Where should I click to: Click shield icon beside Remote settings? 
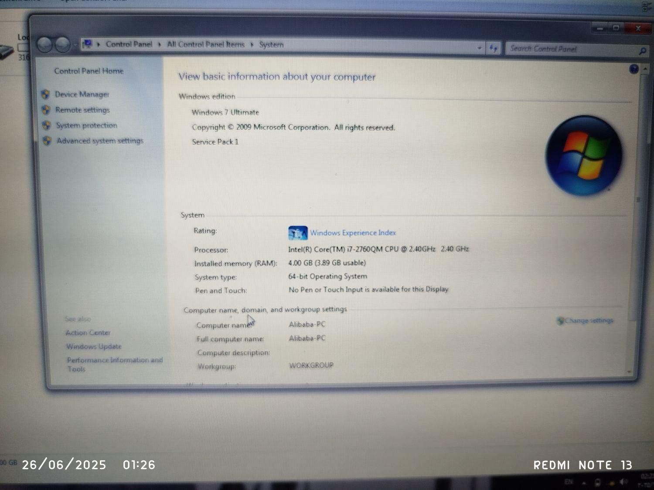(x=46, y=109)
